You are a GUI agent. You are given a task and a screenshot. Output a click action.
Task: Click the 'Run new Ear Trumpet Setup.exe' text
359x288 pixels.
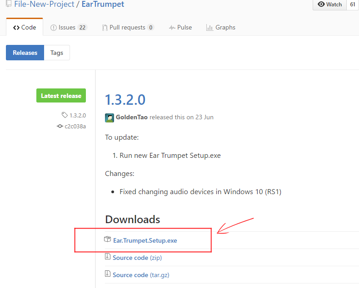[170, 156]
